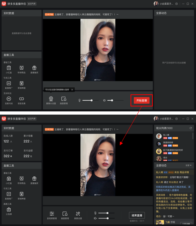Click microphone icon in the upper window

80,100
